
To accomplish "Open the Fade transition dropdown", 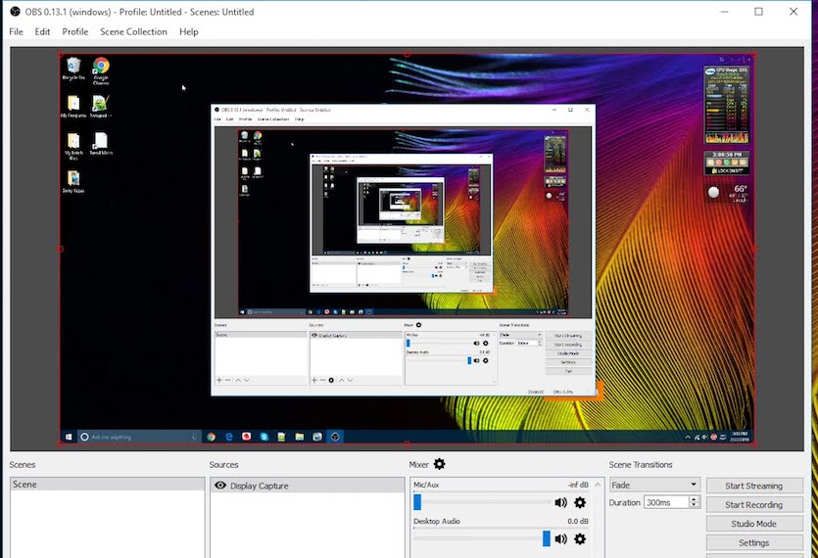I will coord(654,485).
